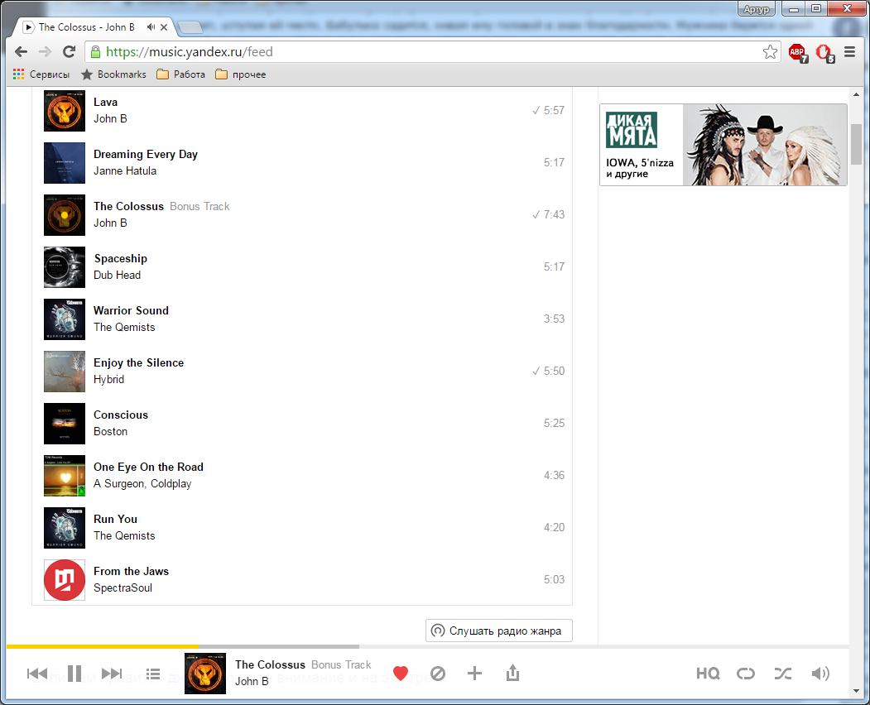Click the Enjoy the Silence track title
This screenshot has height=705, width=870.
[x=139, y=362]
